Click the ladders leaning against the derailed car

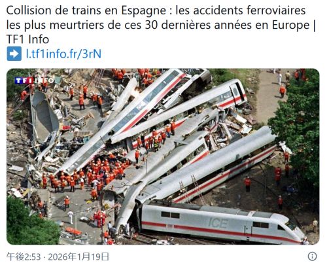pyautogui.click(x=192, y=188)
